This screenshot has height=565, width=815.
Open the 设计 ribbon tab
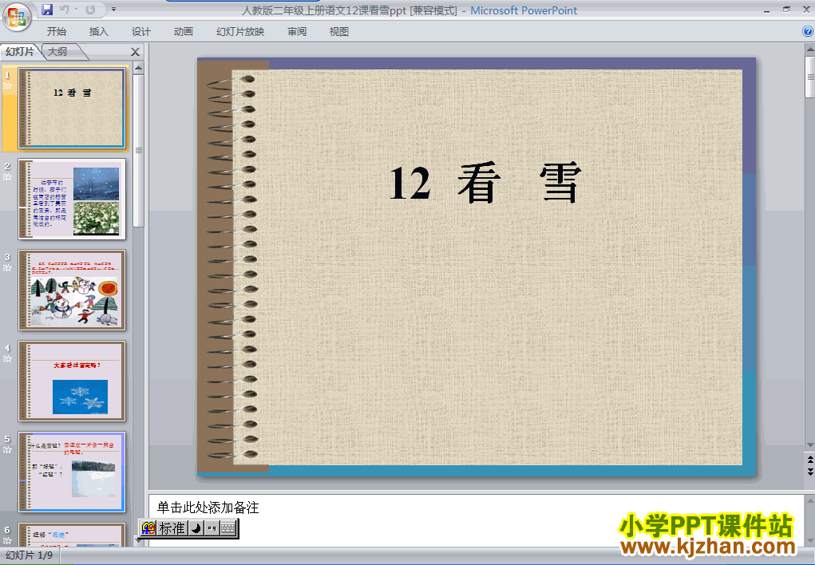click(x=140, y=32)
